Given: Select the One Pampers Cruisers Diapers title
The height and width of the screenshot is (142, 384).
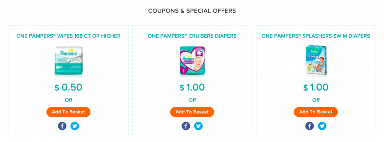Looking at the screenshot, I should pos(192,36).
